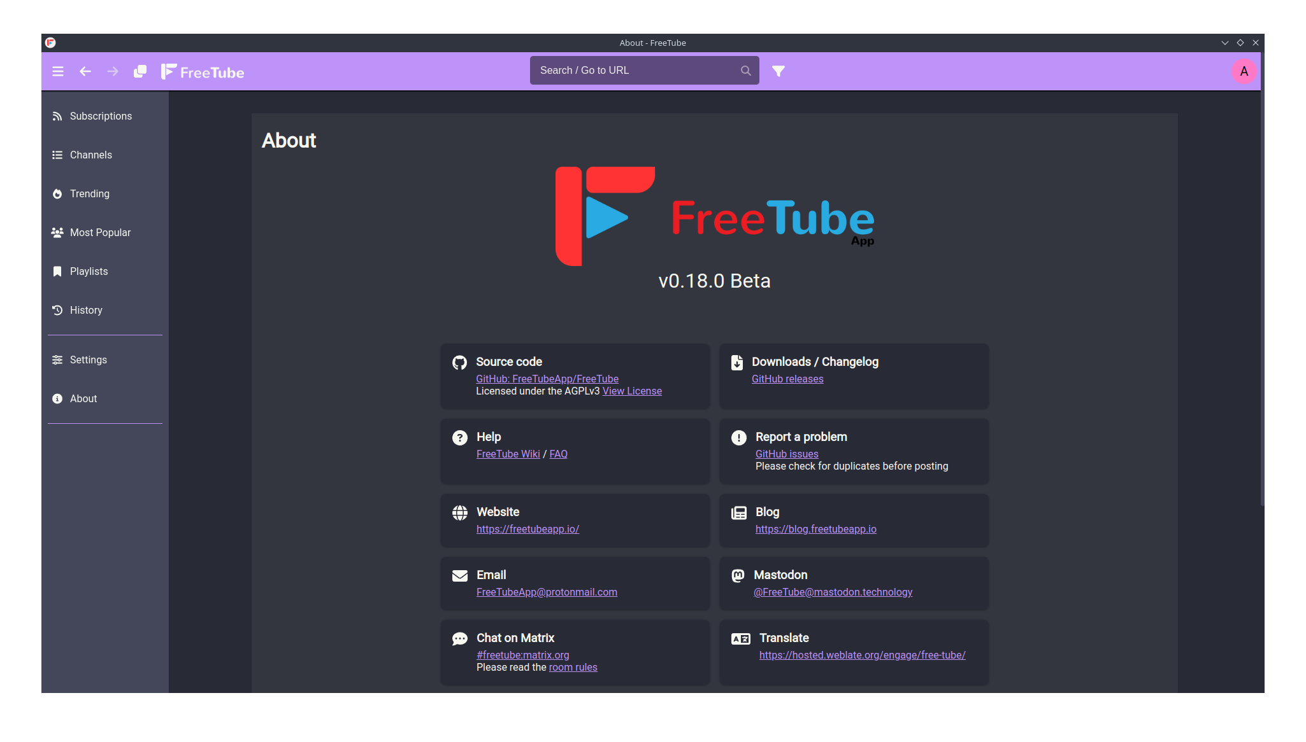
Task: Open a new window with the copy icon
Action: click(x=140, y=71)
